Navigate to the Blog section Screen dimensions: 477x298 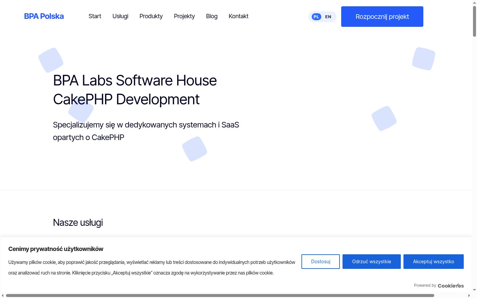(212, 16)
